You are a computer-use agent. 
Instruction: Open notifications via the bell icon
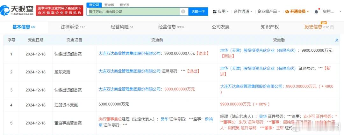(x=316, y=12)
